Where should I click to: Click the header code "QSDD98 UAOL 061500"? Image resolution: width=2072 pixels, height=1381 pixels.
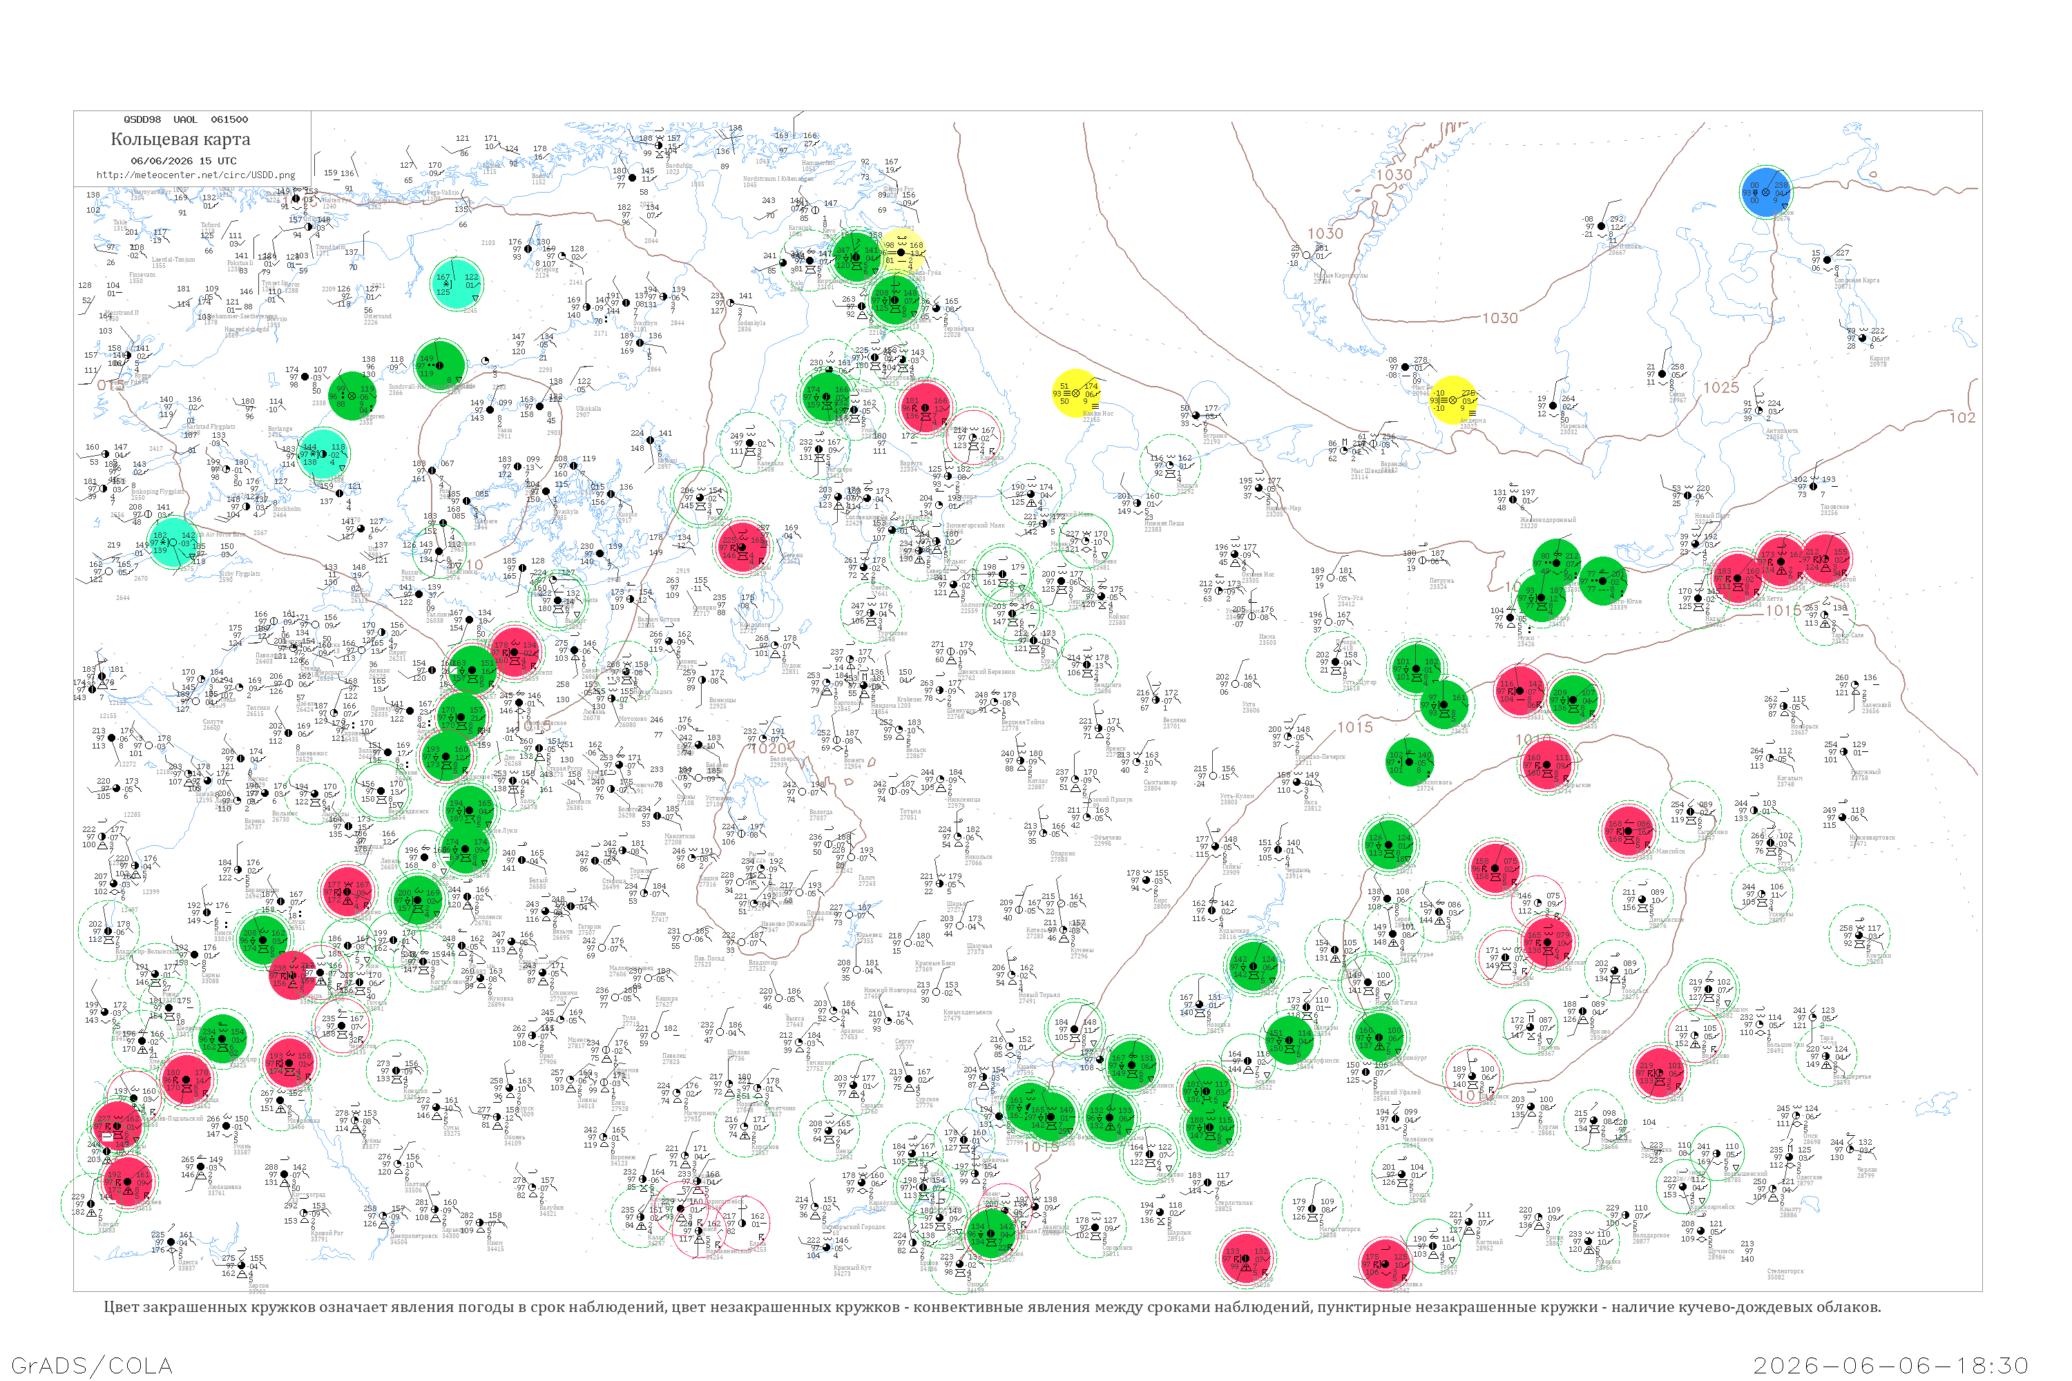pyautogui.click(x=185, y=119)
